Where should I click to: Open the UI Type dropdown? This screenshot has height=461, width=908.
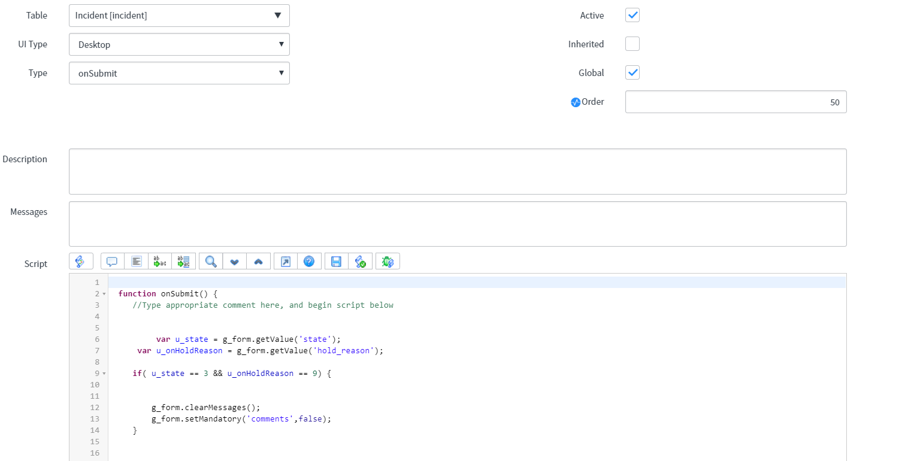(x=179, y=44)
